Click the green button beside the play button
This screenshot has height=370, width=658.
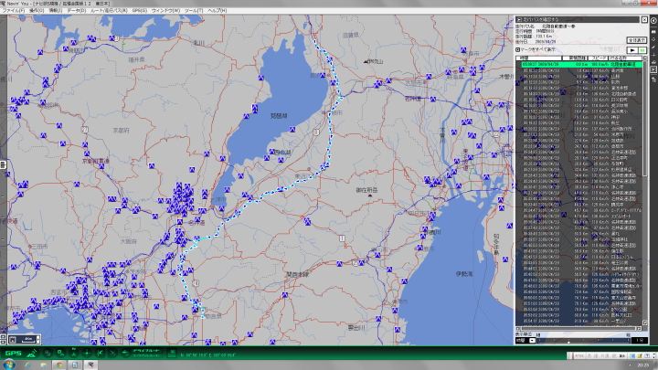642,50
